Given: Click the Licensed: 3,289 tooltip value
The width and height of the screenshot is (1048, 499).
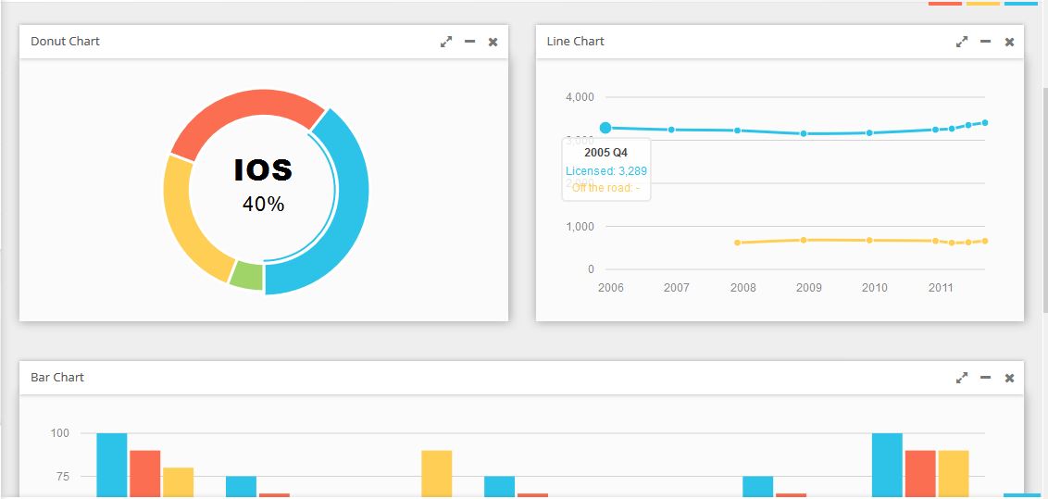Looking at the screenshot, I should [606, 171].
